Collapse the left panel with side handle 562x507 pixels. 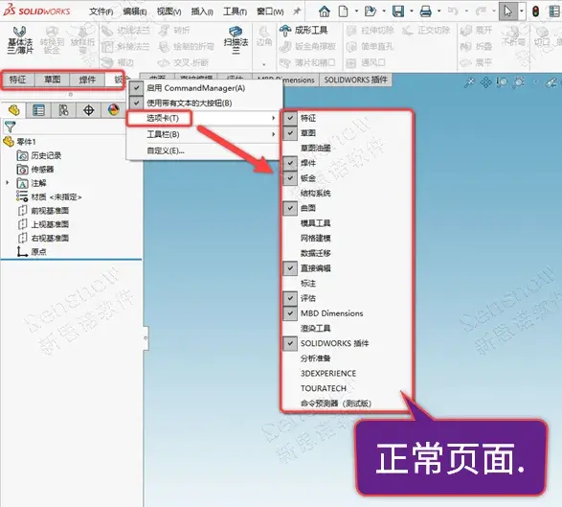tap(146, 337)
